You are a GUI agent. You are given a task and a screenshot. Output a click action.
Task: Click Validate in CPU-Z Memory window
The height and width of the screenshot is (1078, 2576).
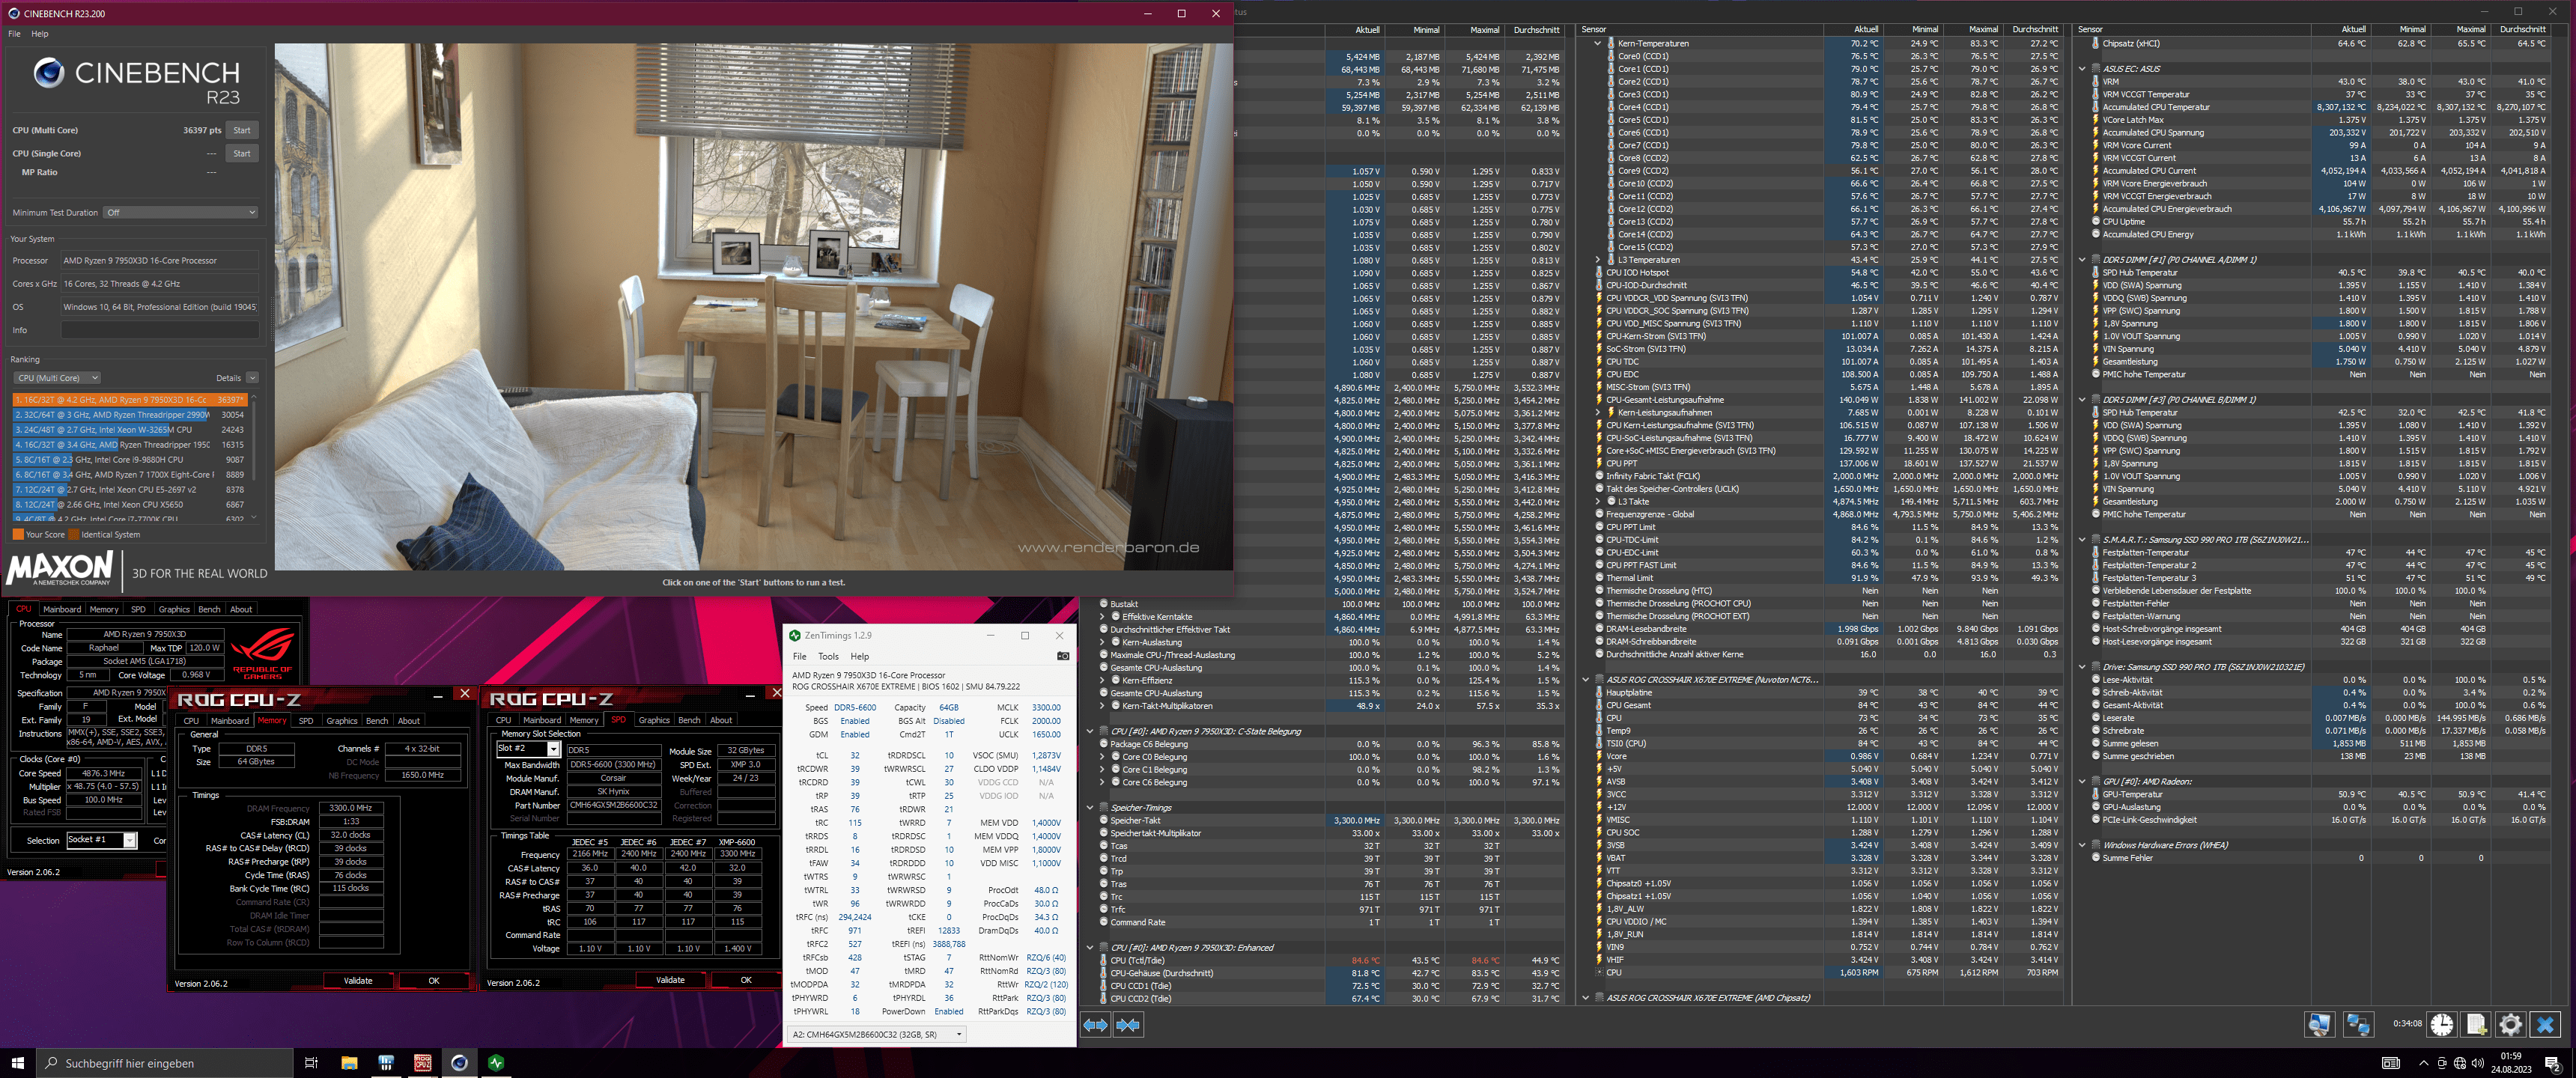pyautogui.click(x=358, y=981)
